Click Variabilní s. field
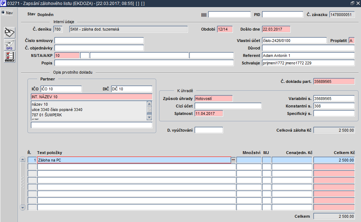The width and height of the screenshot is (361, 222). [334, 99]
